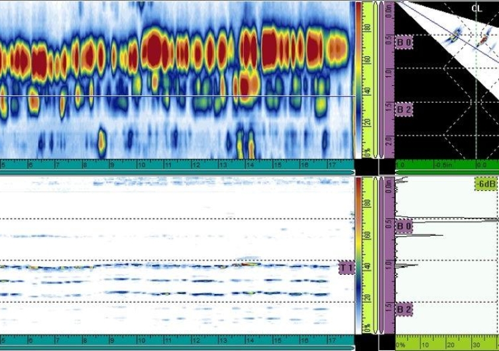The height and width of the screenshot is (351, 499).
Task: Click the bottom view's rainbow color palette bar
Action: tap(359, 255)
